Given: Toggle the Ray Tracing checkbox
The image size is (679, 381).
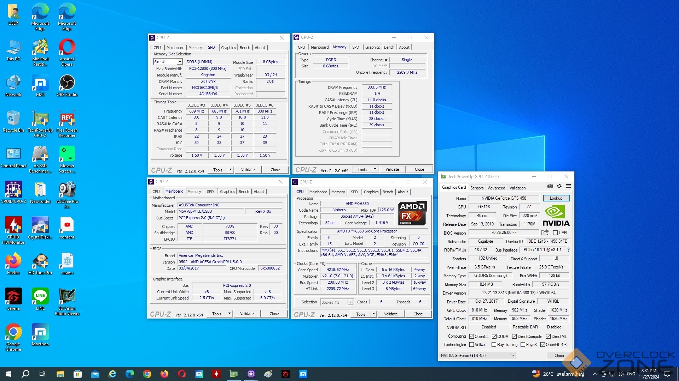Looking at the screenshot, I should pyautogui.click(x=494, y=345).
